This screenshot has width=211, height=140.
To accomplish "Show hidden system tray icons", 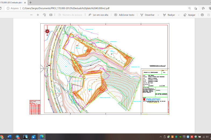I will click(x=160, y=137).
